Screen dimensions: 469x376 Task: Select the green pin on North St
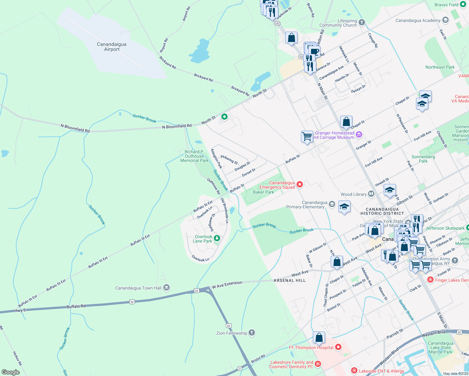pos(224,117)
